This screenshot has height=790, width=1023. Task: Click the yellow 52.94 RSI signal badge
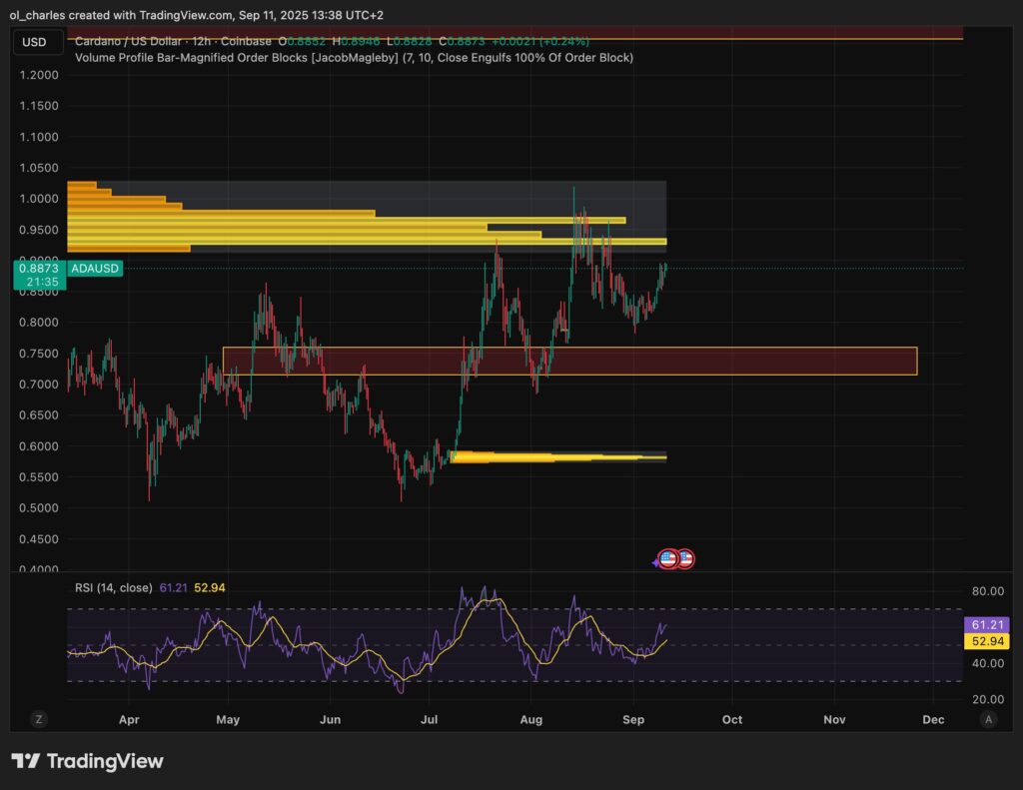point(987,642)
